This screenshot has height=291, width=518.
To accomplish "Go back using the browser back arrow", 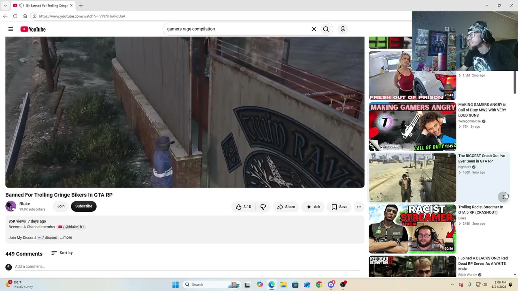I will point(5,16).
